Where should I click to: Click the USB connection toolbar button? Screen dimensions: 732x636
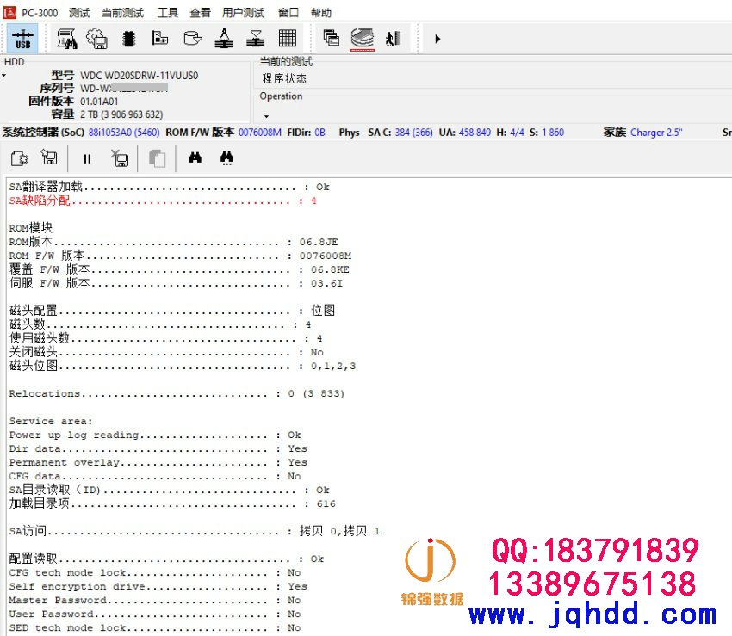click(22, 39)
